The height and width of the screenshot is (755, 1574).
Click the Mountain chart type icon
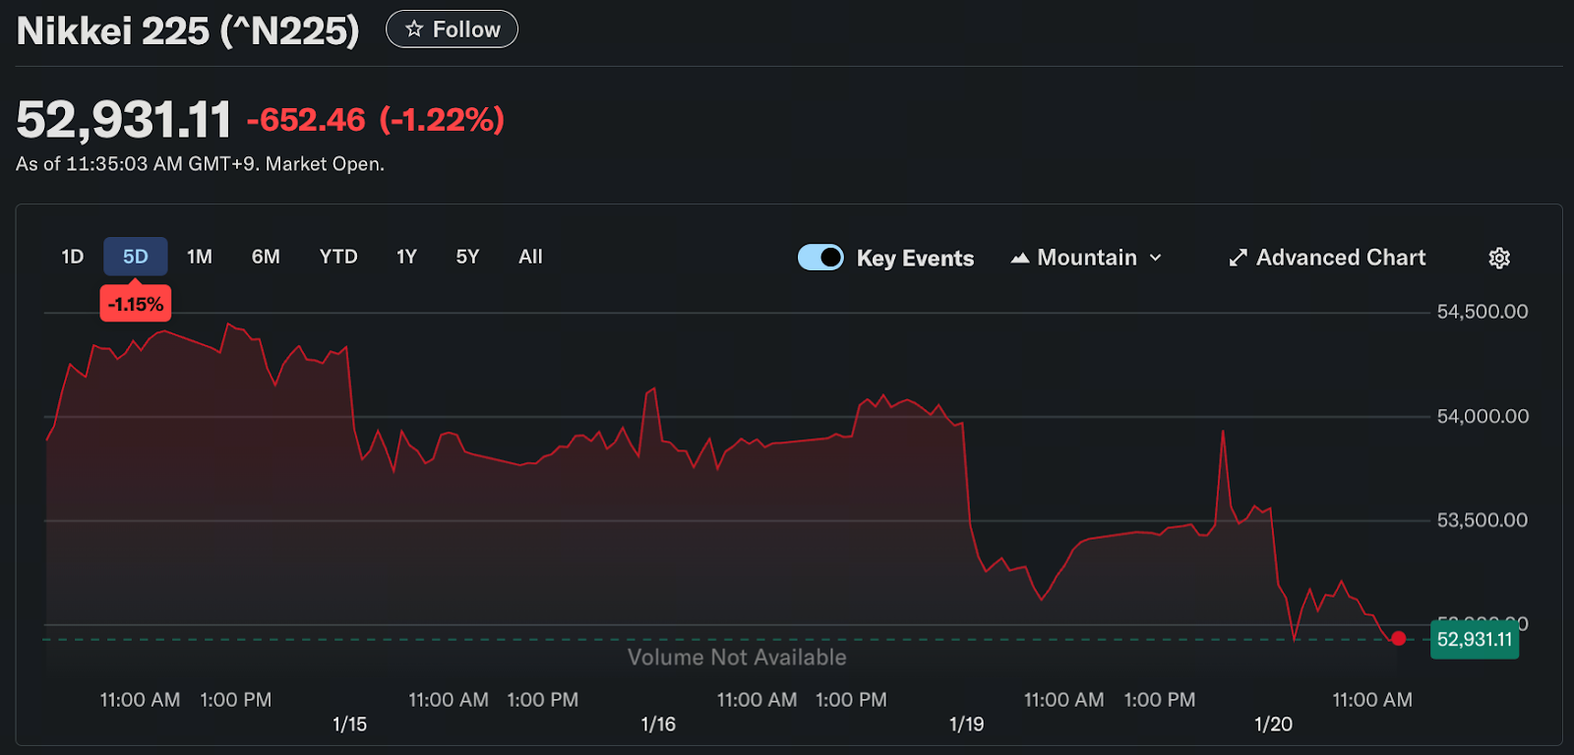coord(1020,258)
